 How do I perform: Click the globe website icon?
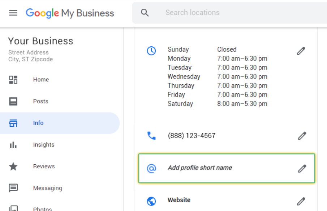point(151,201)
